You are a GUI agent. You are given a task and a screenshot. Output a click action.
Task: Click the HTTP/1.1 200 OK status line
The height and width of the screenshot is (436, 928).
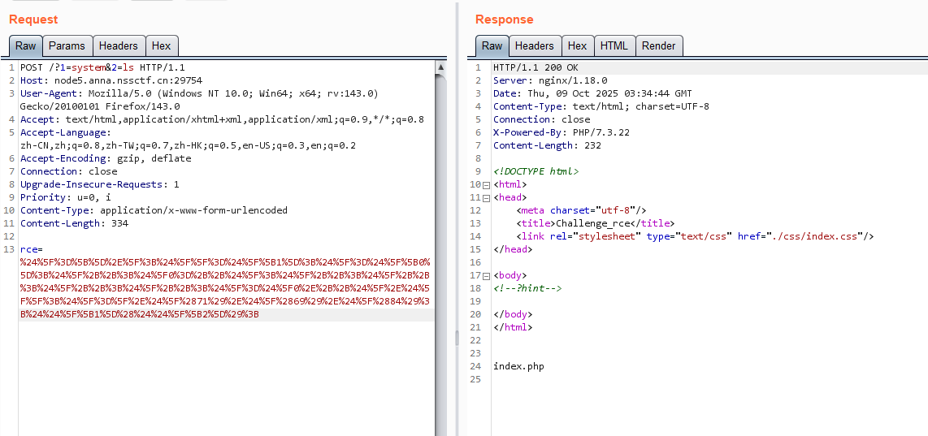click(536, 67)
